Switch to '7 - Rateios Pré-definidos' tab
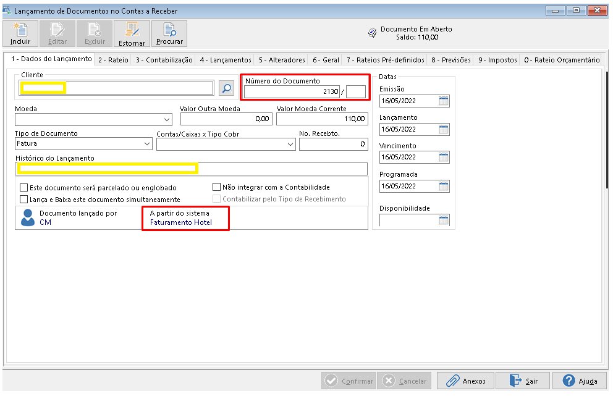 (386, 60)
